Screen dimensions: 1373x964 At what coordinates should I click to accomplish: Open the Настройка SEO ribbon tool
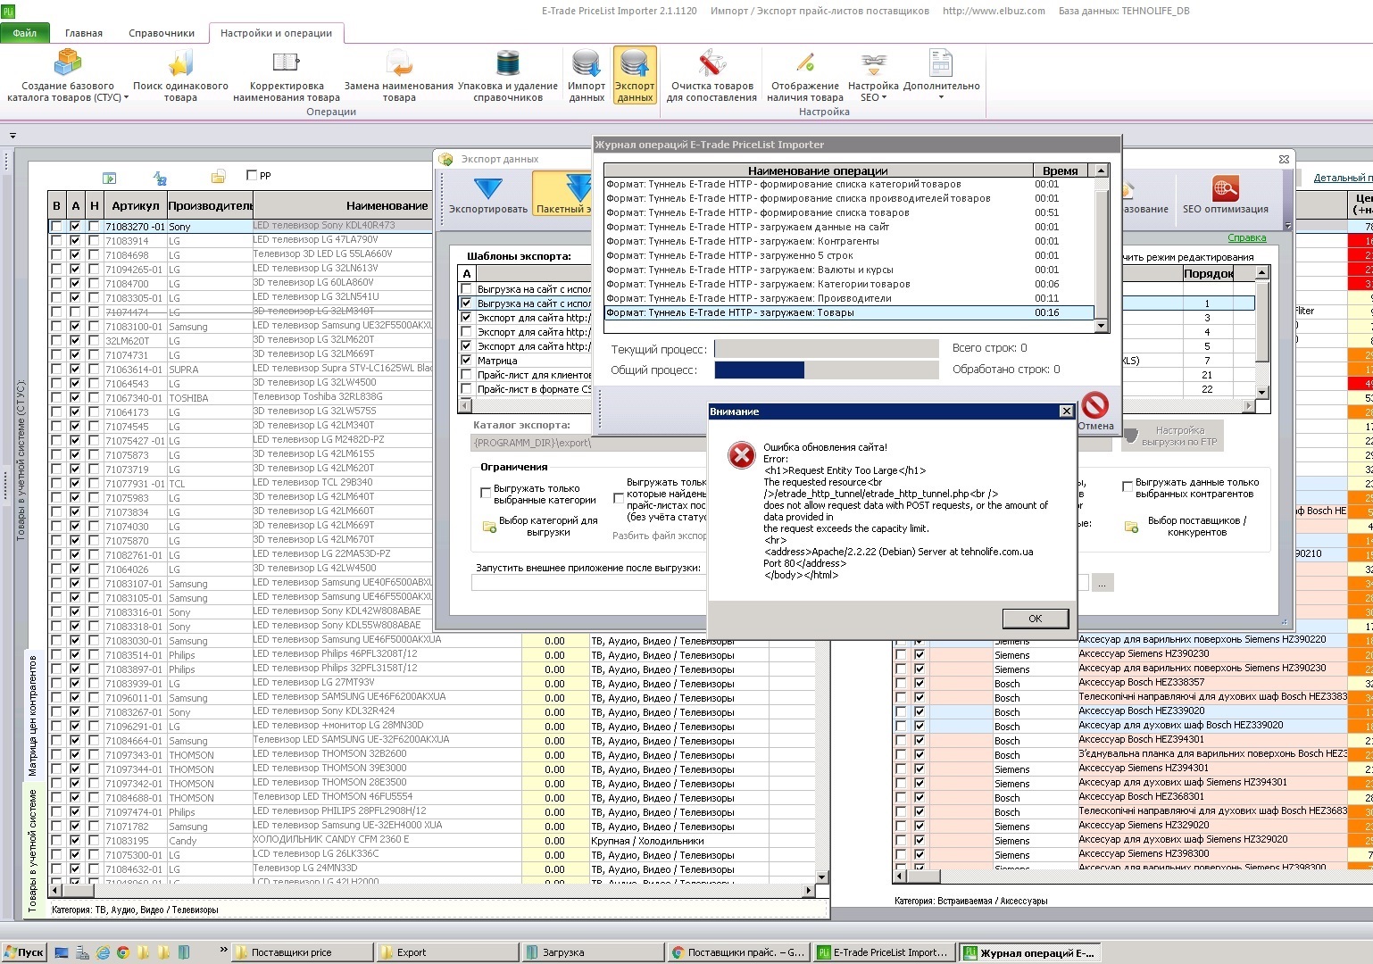coord(873,76)
